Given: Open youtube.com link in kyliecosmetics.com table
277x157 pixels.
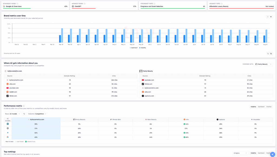Looking at the screenshot, I should click(x=14, y=88).
